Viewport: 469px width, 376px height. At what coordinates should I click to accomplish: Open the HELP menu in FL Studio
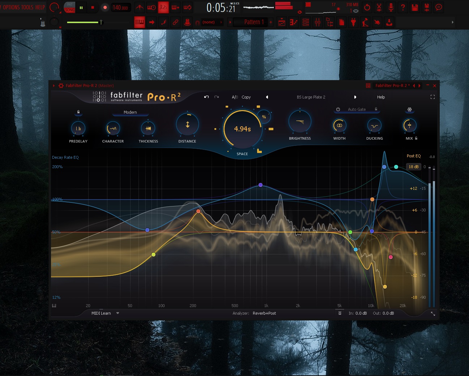pos(40,7)
